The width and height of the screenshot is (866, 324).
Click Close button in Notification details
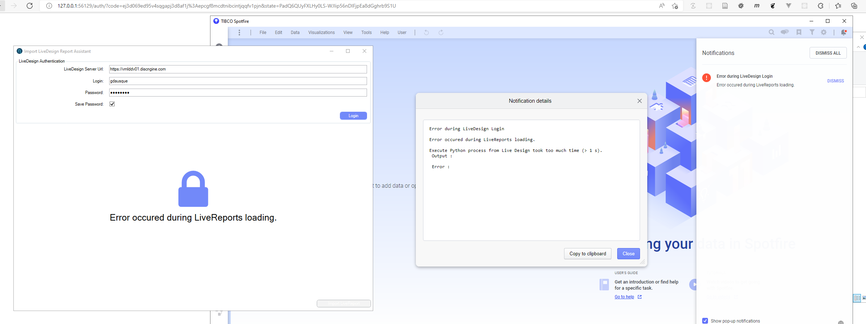click(628, 253)
